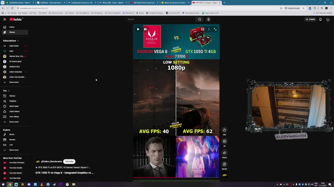
Task: Toggle captions on the Short
Action: point(202,29)
